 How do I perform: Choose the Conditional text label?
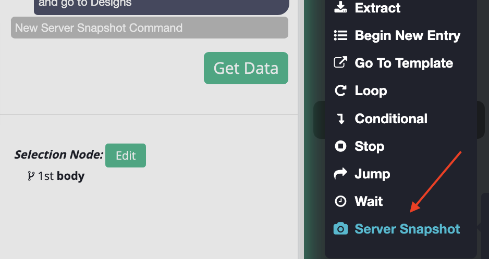click(391, 119)
